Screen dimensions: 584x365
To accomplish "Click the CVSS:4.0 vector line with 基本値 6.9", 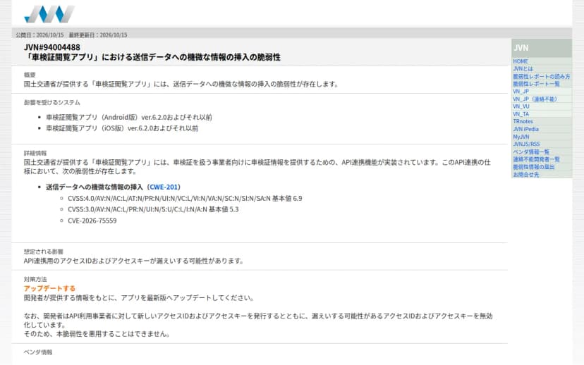I will coord(185,198).
